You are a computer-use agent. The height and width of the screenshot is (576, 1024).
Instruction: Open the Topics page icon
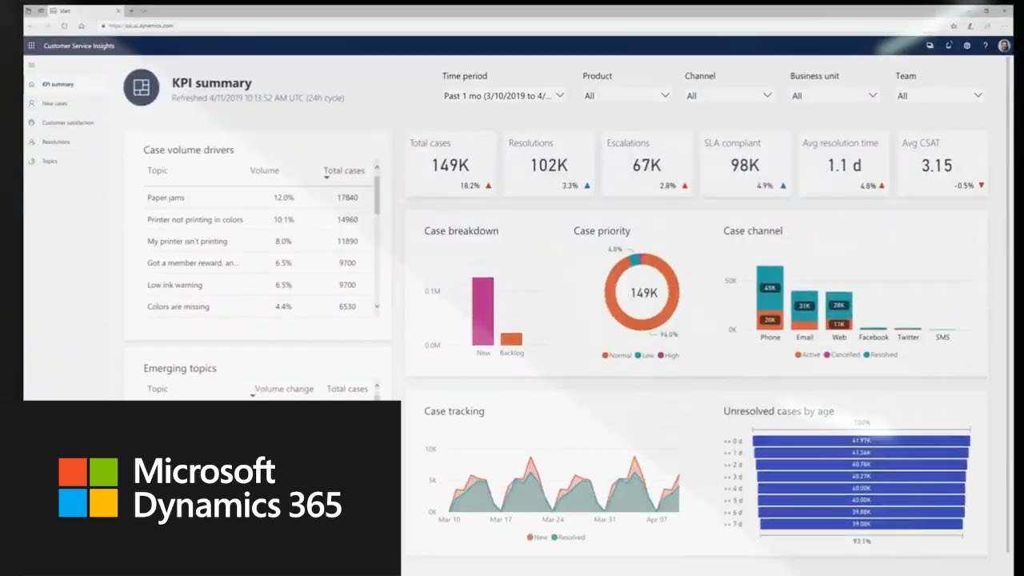32,161
